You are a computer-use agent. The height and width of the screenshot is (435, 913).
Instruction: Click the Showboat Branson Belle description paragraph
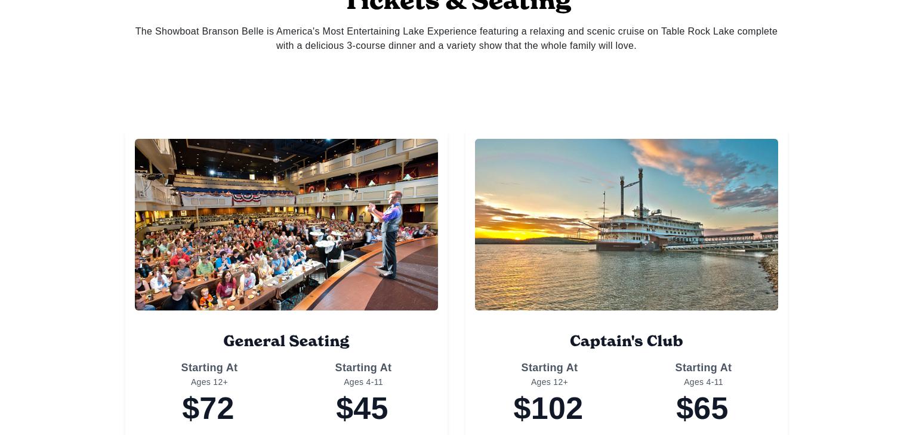(x=456, y=39)
